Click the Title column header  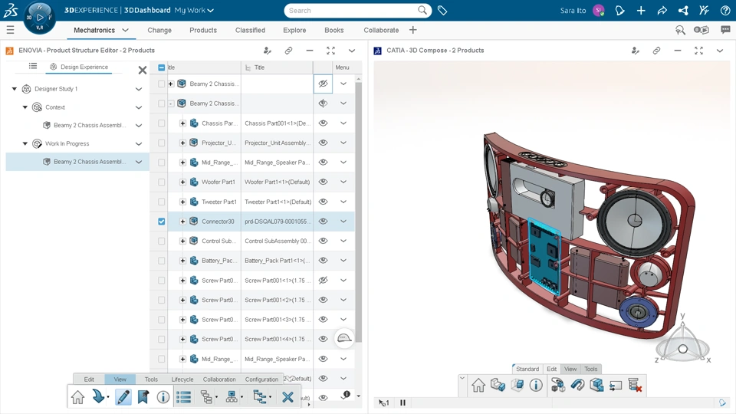pyautogui.click(x=277, y=67)
